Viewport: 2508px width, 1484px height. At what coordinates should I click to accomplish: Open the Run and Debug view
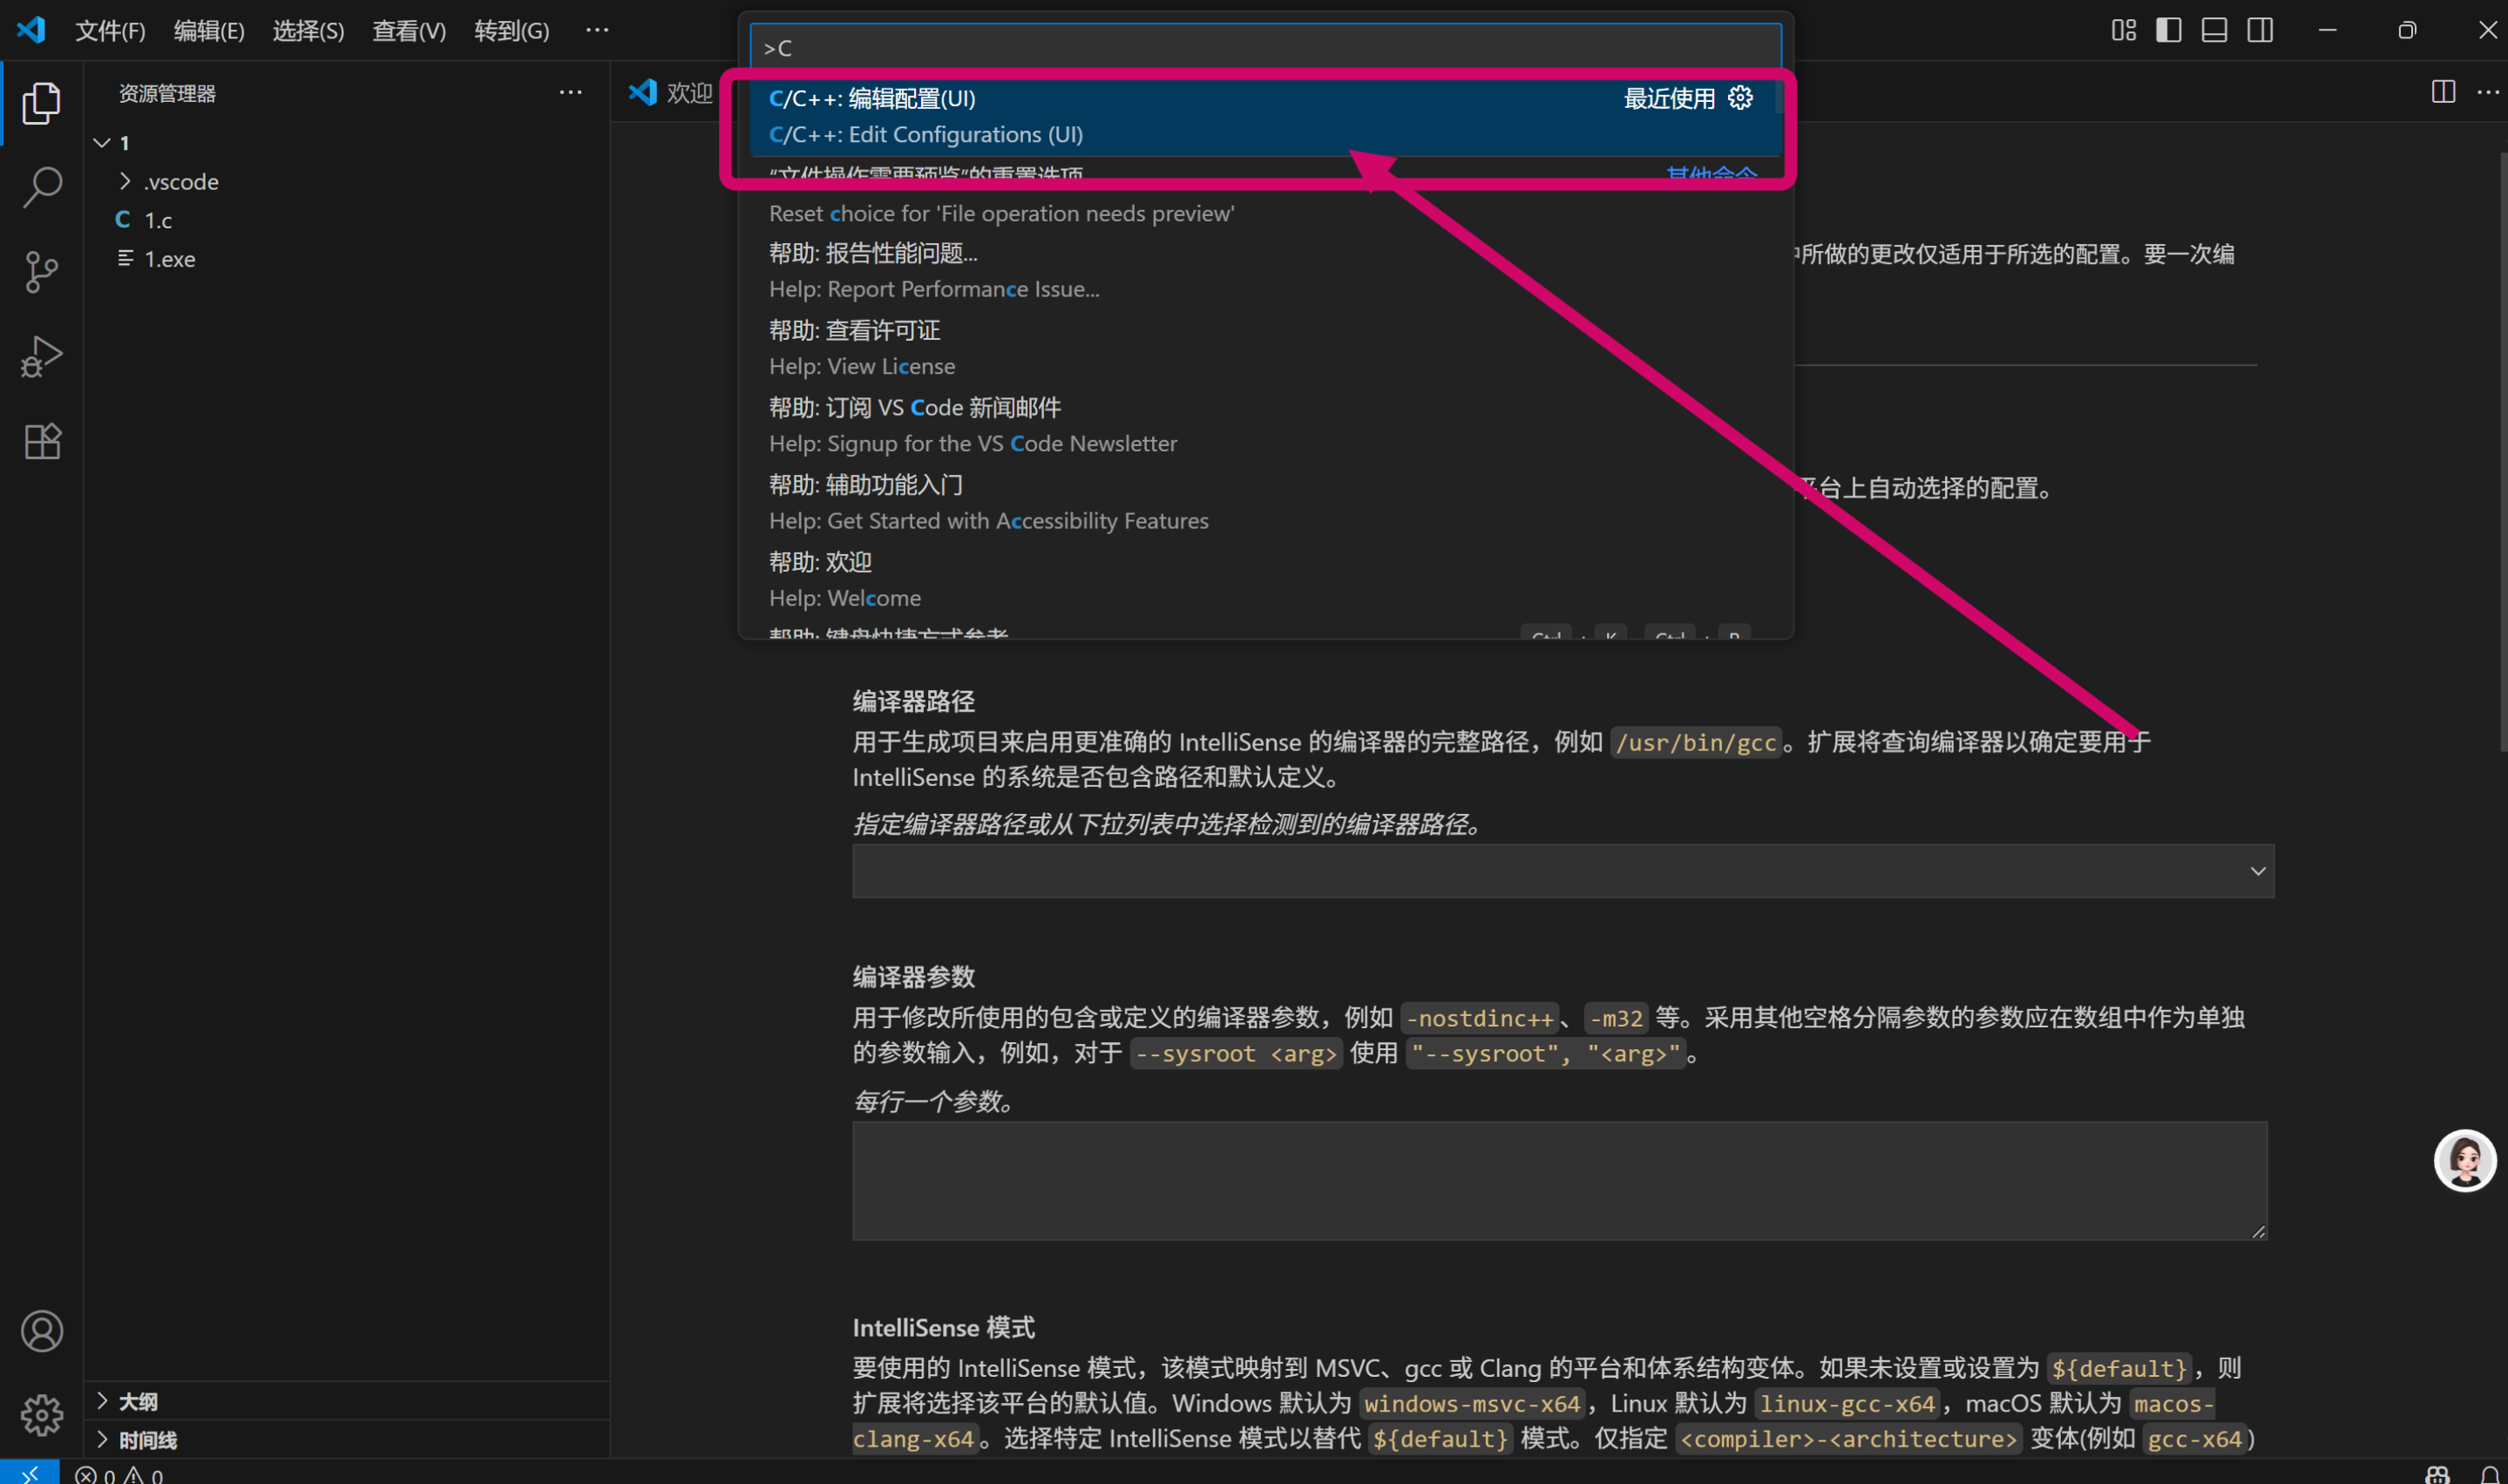coord(41,355)
